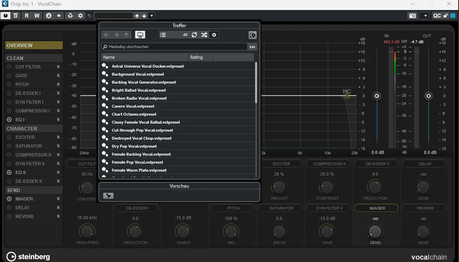Choose Cavern Vocal preset

pyautogui.click(x=178, y=106)
